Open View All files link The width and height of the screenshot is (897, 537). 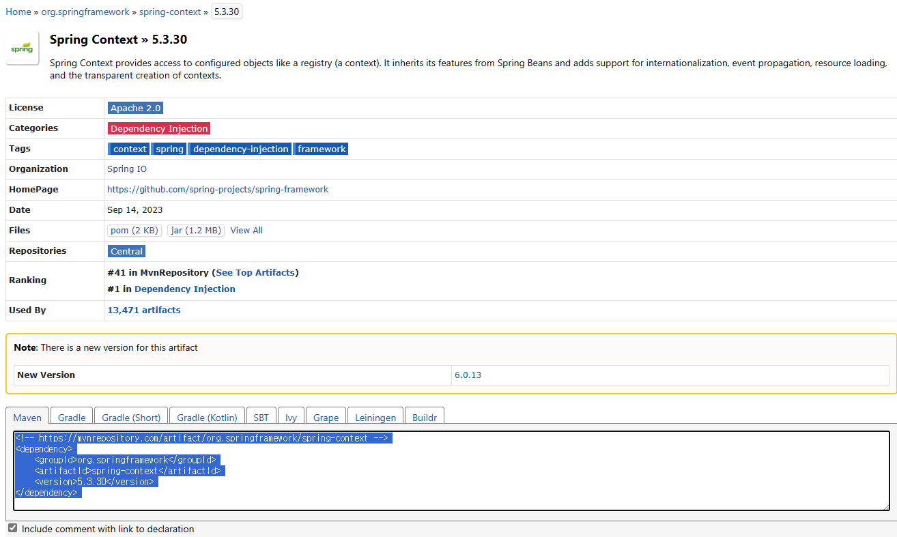[x=246, y=230]
